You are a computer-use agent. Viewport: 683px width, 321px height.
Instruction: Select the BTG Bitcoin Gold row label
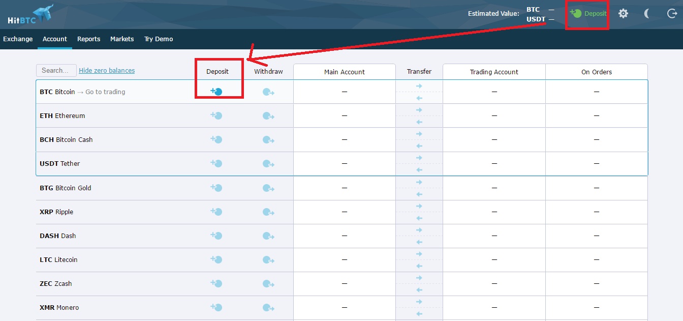coord(66,188)
